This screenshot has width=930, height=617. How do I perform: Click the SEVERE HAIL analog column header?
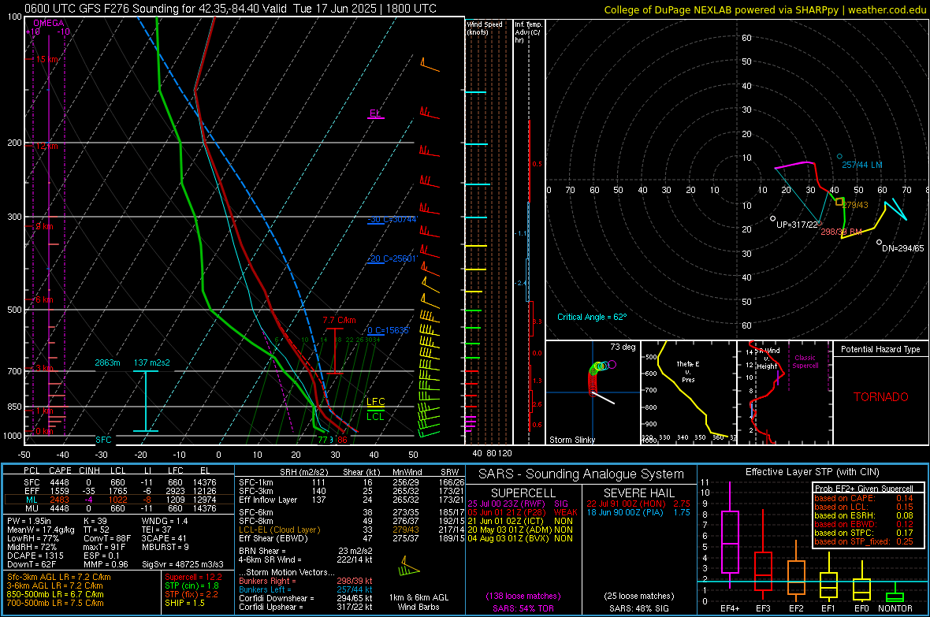(x=638, y=493)
